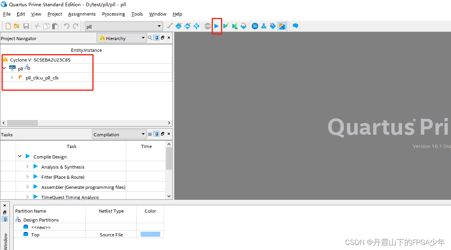Open the Programmer icon in toolbar
This screenshot has height=250, width=451.
click(273, 26)
